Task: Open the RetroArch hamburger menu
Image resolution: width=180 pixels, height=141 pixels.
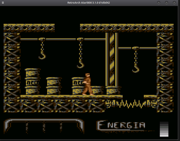Action: pos(3,3)
